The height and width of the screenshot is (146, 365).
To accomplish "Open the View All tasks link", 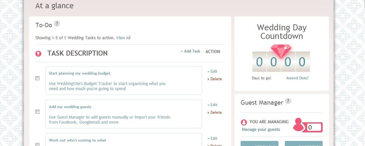I will tap(123, 38).
